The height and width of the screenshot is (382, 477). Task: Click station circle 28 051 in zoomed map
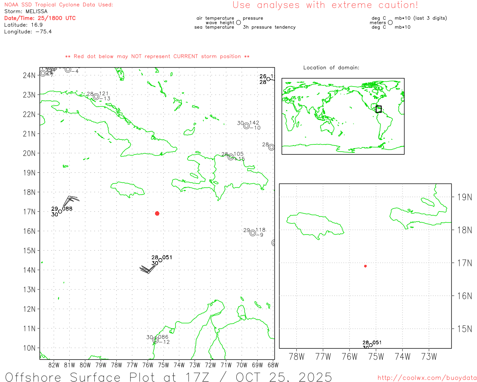pos(370,345)
